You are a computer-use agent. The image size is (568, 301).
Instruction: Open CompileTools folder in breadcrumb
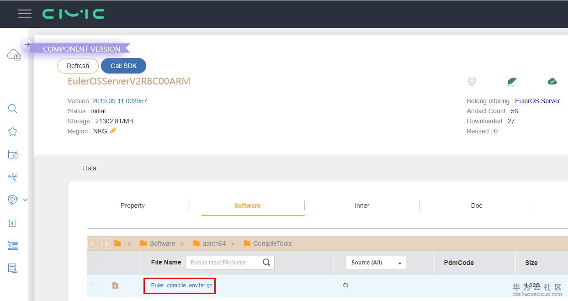coord(268,243)
